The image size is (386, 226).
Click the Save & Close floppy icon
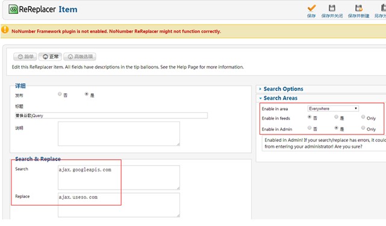(332, 8)
